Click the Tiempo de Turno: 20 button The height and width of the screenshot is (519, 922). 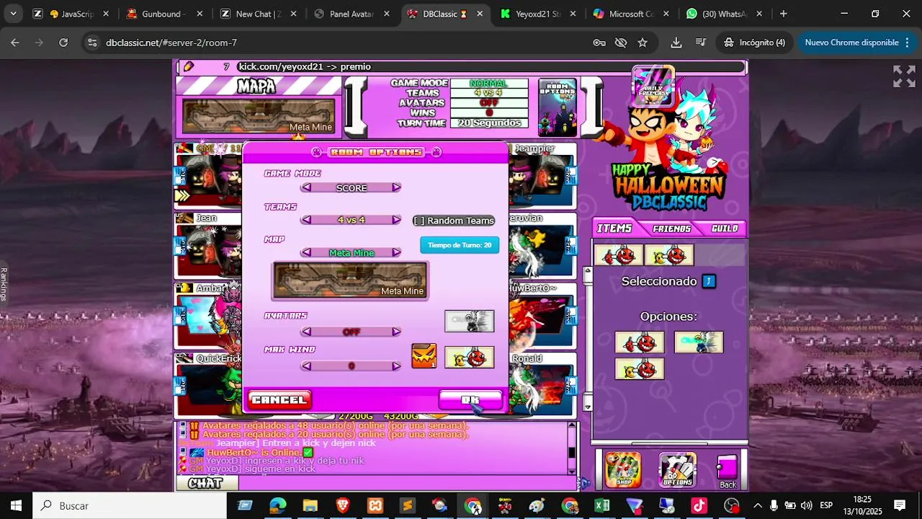tap(460, 245)
